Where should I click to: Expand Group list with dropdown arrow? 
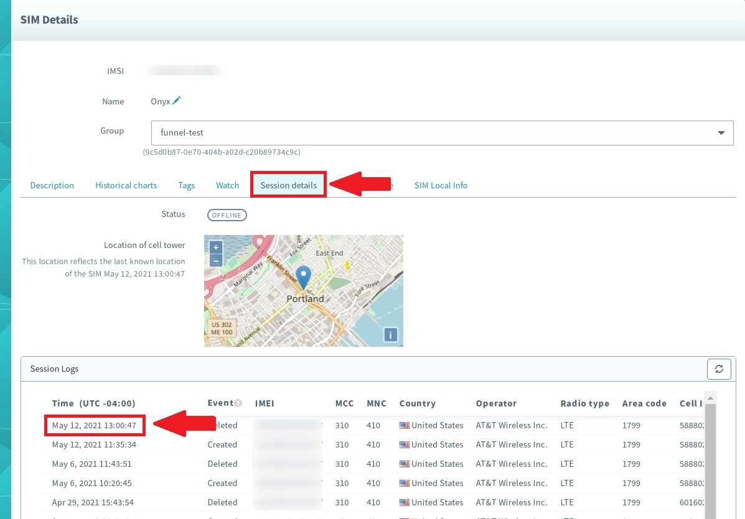coord(721,133)
